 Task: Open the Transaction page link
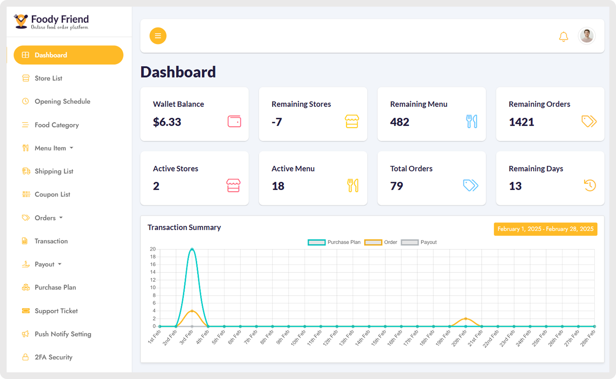51,241
